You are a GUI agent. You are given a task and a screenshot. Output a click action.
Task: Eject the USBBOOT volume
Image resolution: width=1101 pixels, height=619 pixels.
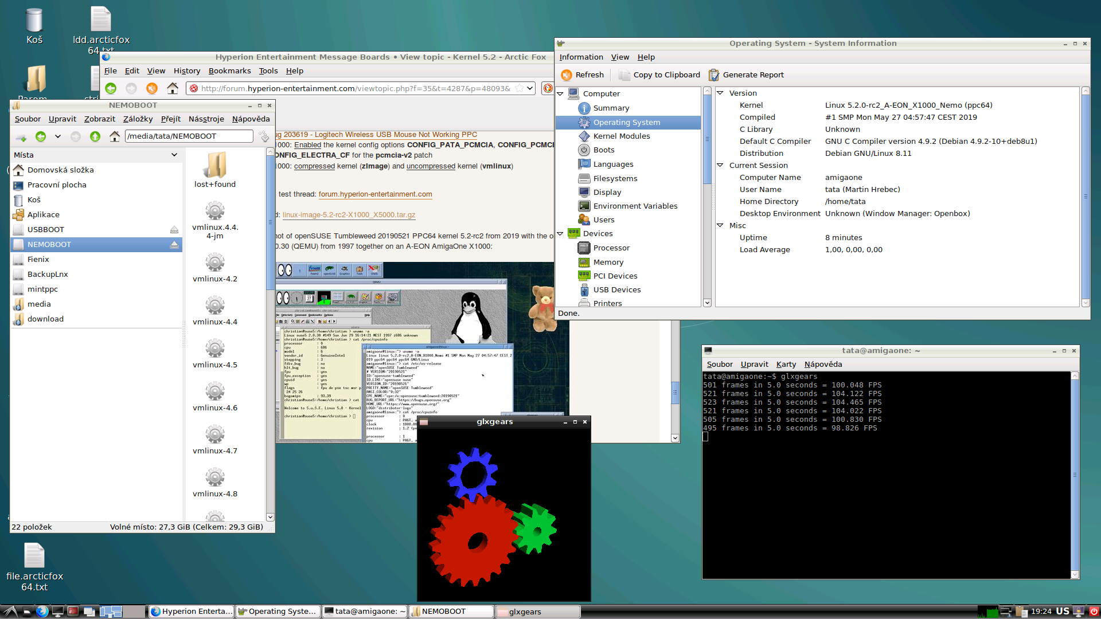(174, 230)
